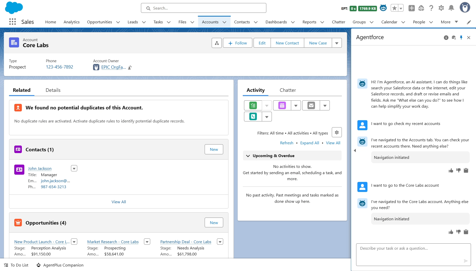View the account hierarchy icon
The width and height of the screenshot is (476, 271).
pos(217,43)
